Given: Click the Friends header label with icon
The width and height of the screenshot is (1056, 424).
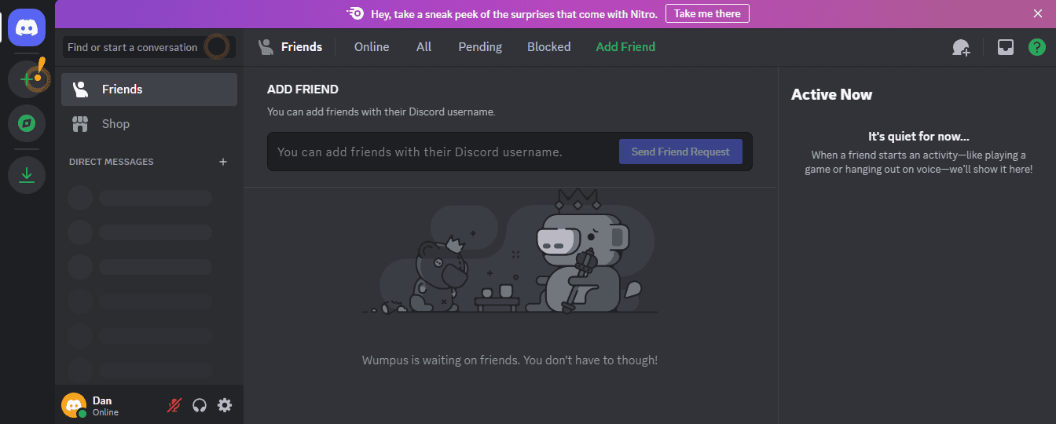Looking at the screenshot, I should (290, 47).
